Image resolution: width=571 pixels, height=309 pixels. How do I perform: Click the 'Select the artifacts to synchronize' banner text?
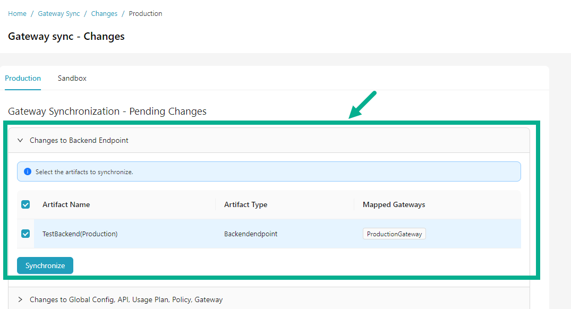point(84,172)
